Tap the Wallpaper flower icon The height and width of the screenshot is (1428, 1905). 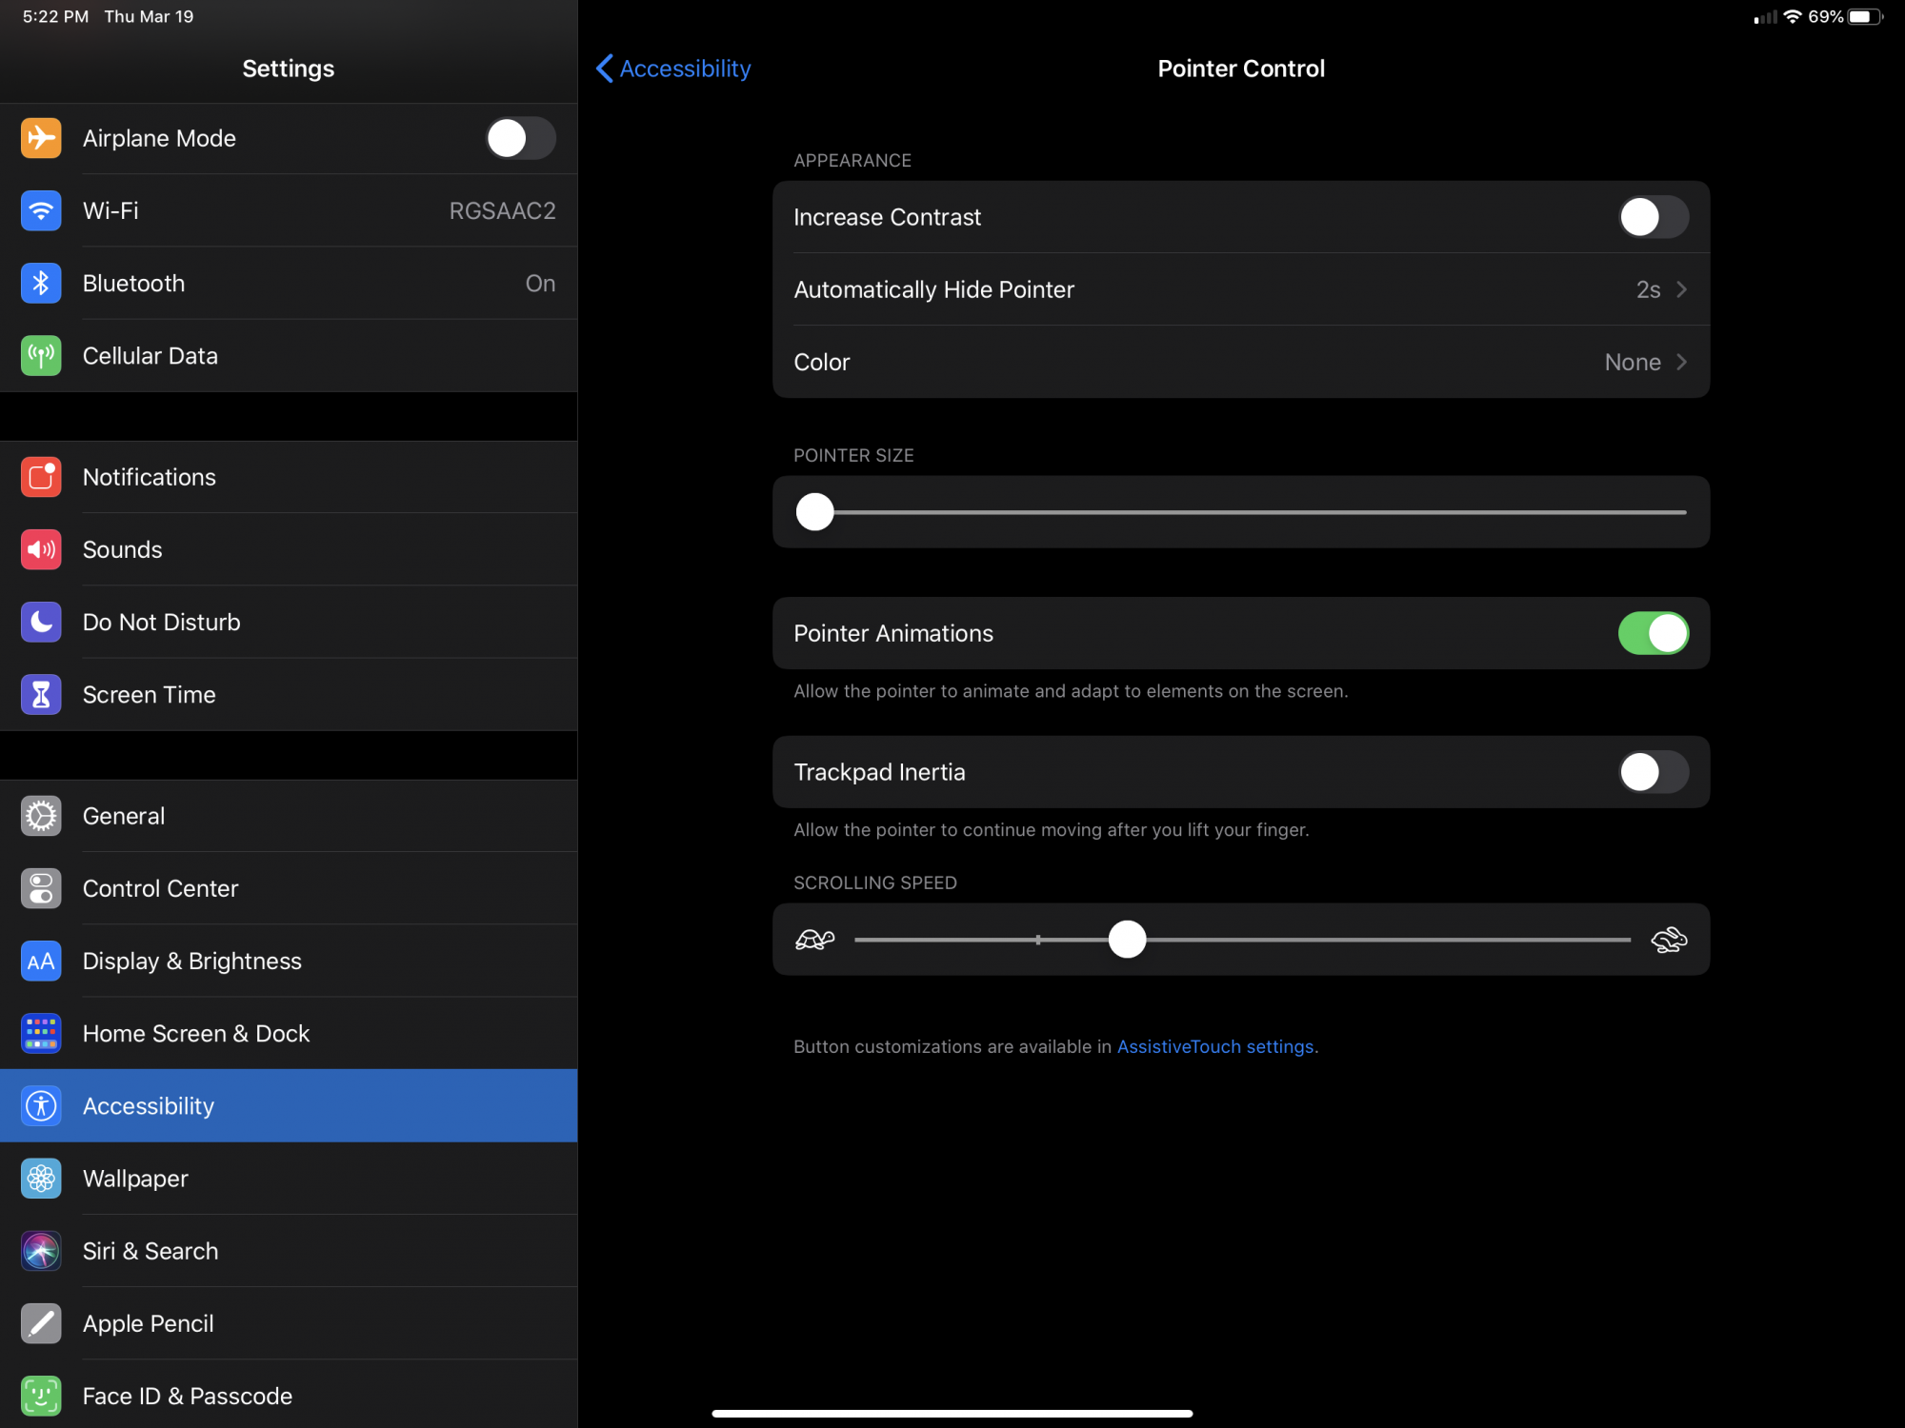pos(41,1178)
